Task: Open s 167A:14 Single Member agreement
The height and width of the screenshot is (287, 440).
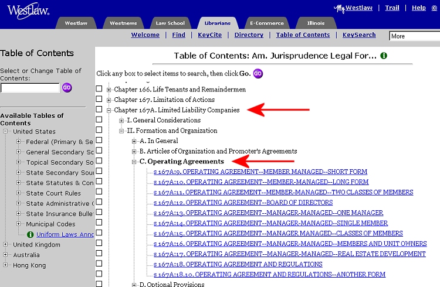Action: [x=270, y=223]
